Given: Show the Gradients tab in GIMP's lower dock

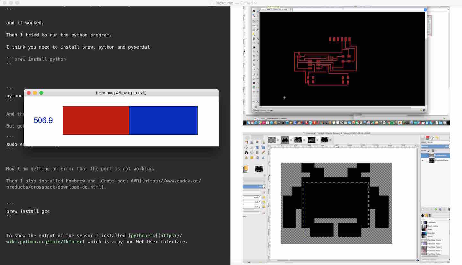Looking at the screenshot, I should pyautogui.click(x=430, y=215).
